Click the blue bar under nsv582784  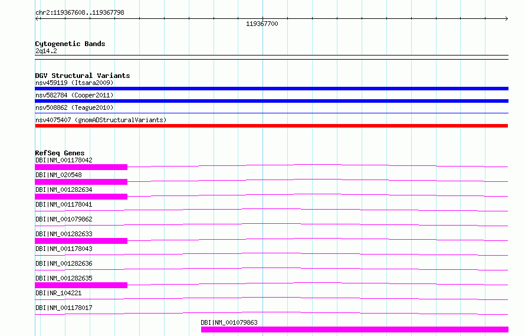(271, 101)
